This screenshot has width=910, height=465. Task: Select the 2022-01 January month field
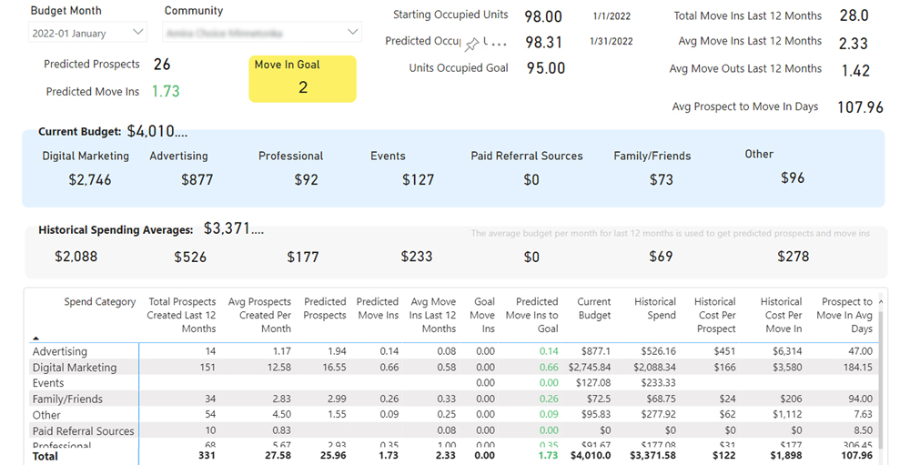coord(87,33)
